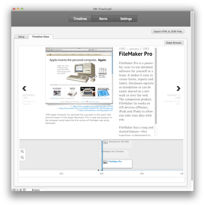
Task: Select Nutshell for MS-DOS timeline marker
Action: pos(117,144)
